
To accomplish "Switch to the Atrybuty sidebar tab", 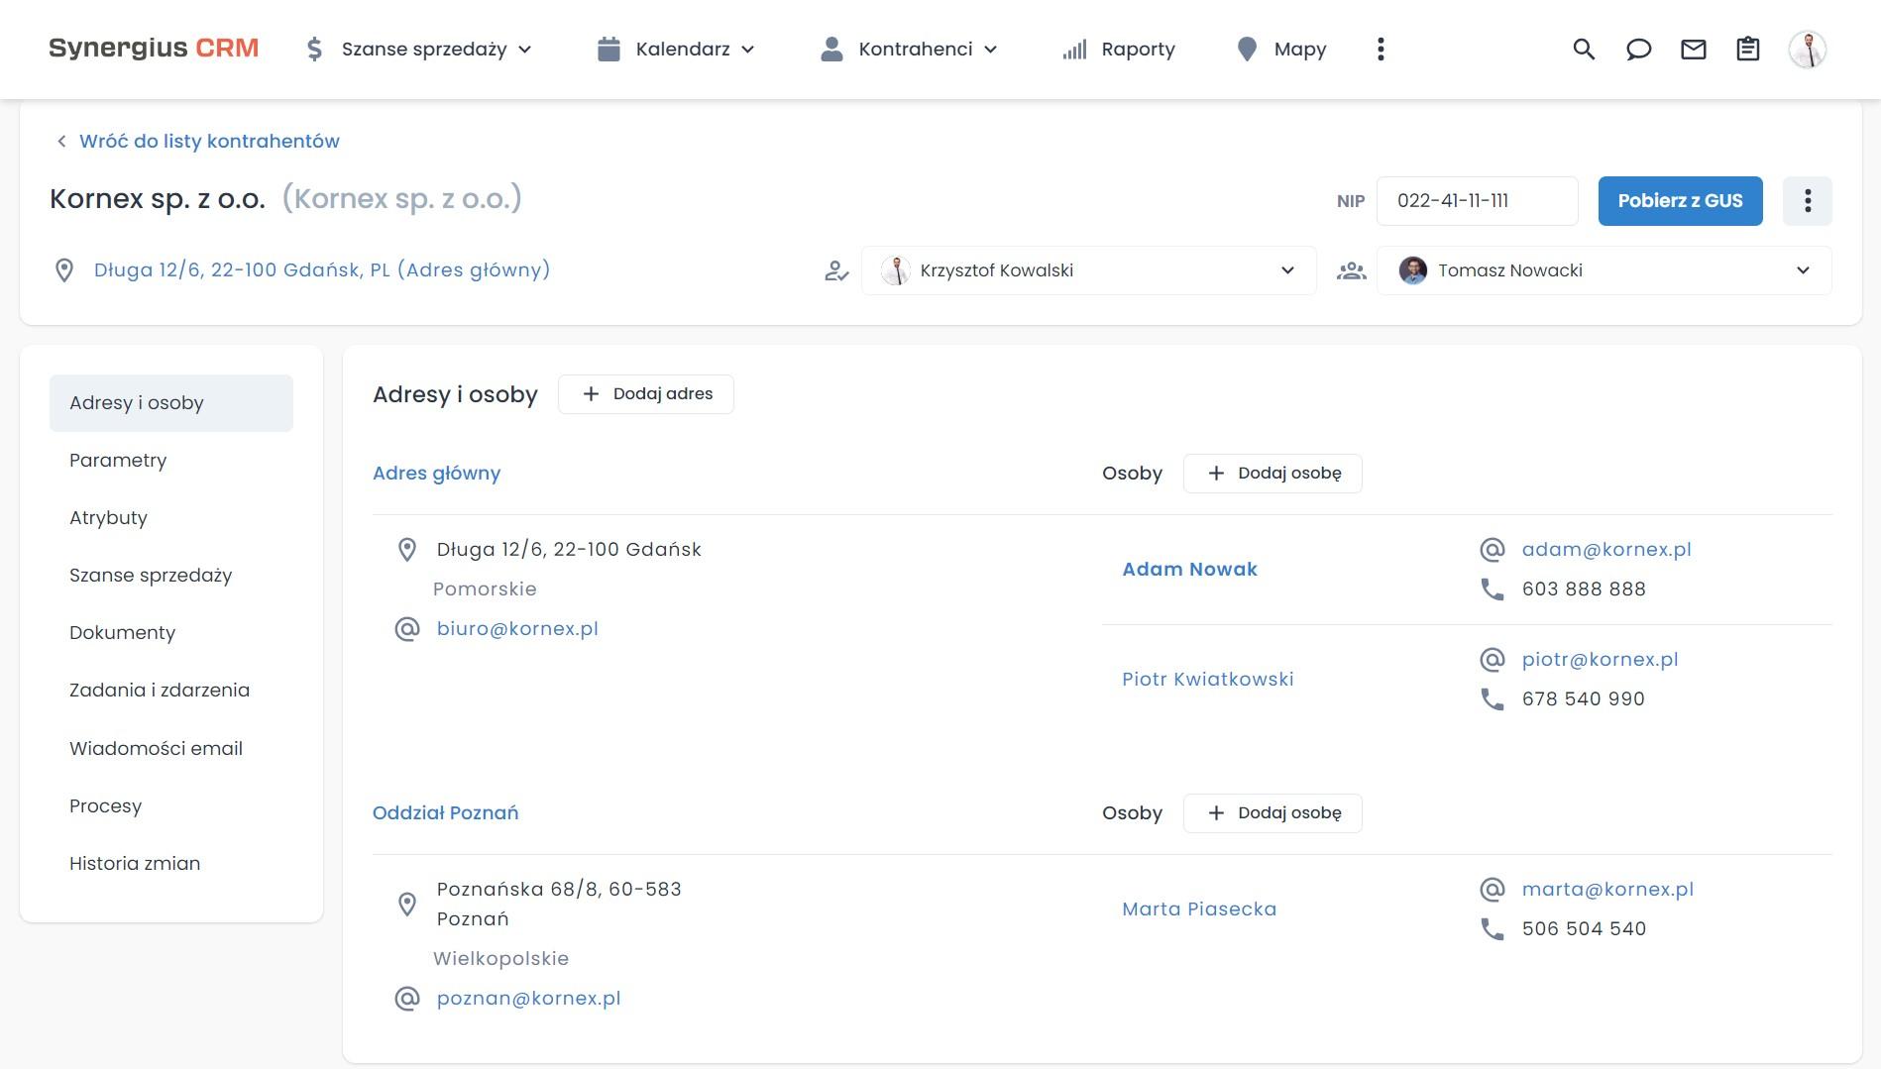I will (171, 518).
